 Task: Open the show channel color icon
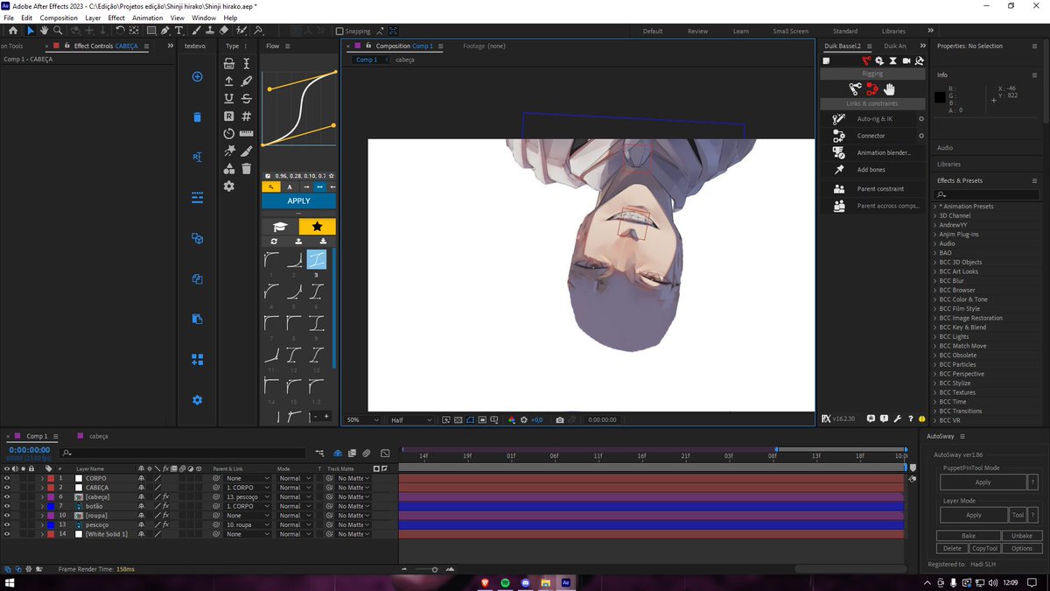pyautogui.click(x=512, y=419)
